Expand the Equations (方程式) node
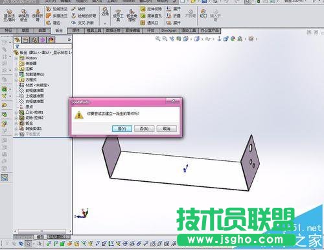Viewport: 324px width, 250px height. pyautogui.click(x=16, y=80)
